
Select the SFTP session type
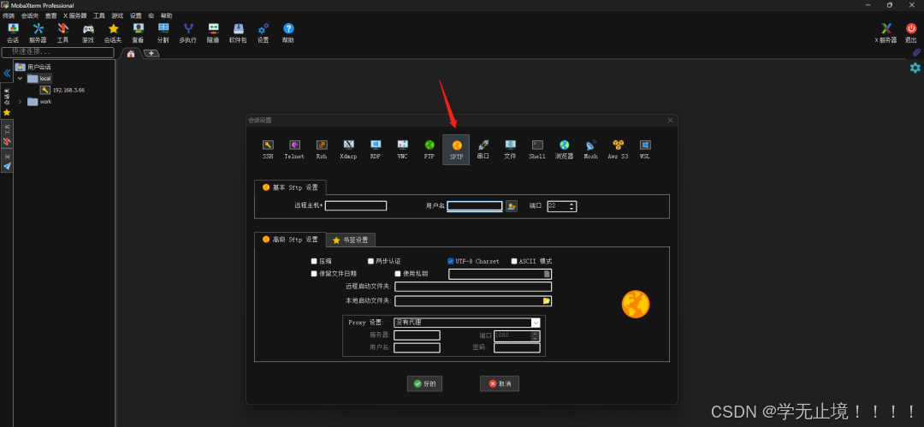(457, 150)
